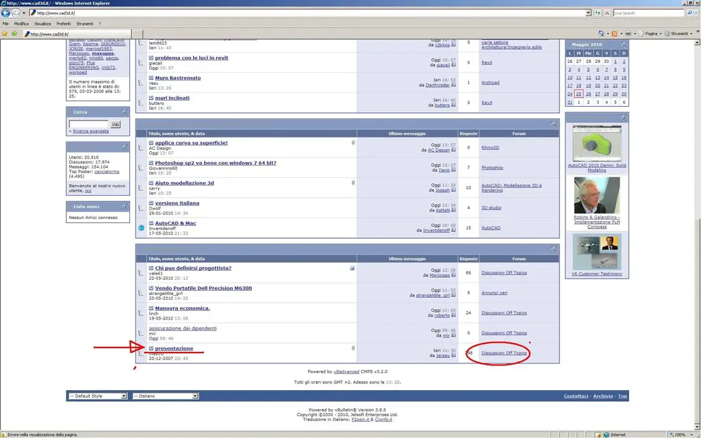Open the 'Vendo Portatile Dell Precision M6300' thread

coord(203,288)
